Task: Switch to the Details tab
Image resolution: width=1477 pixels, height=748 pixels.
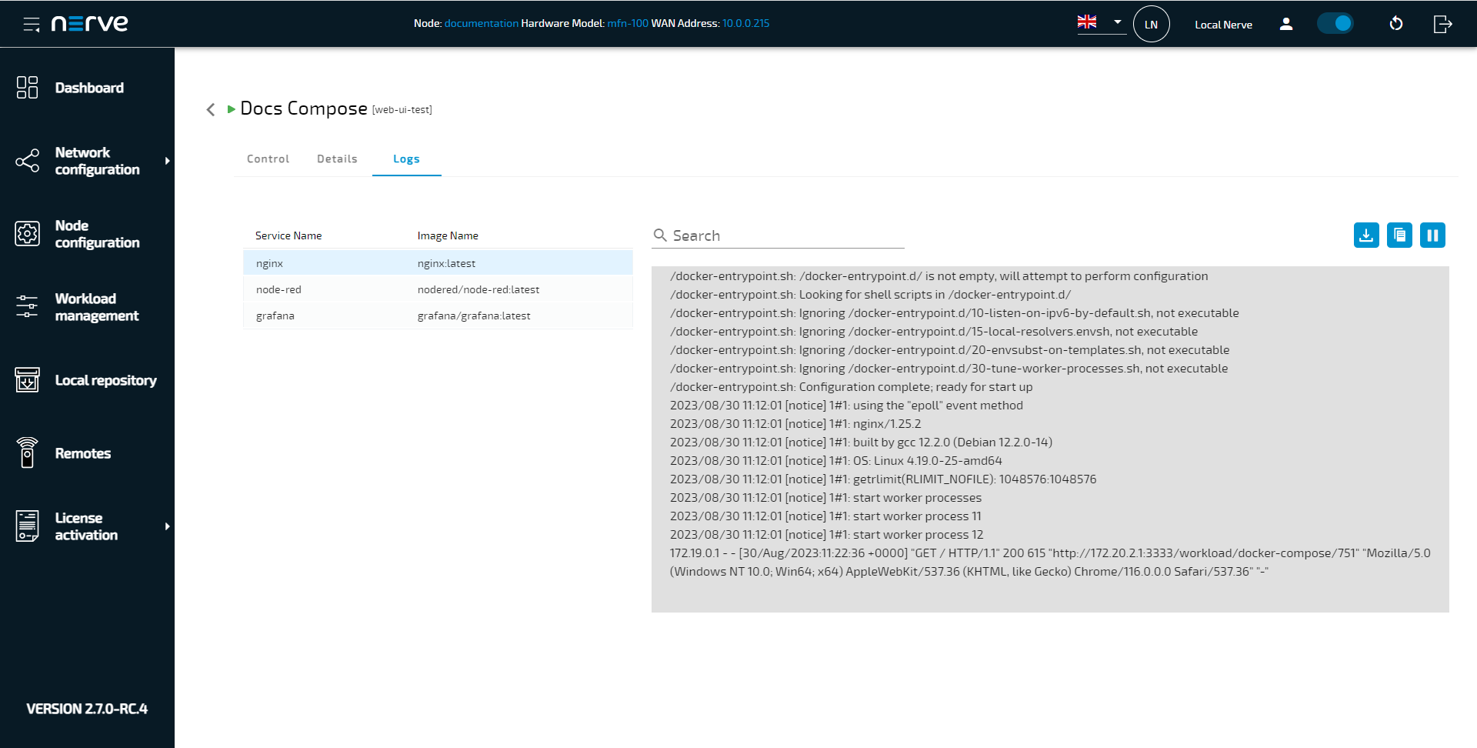Action: (x=337, y=159)
